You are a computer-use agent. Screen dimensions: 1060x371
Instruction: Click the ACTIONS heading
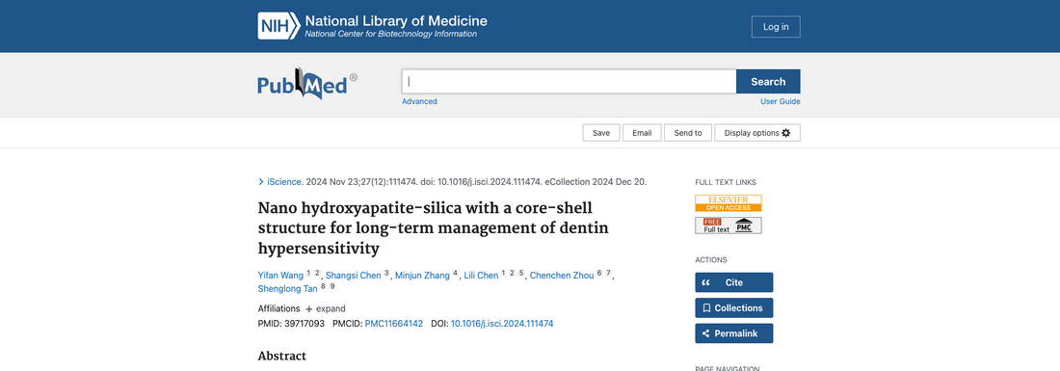click(711, 260)
